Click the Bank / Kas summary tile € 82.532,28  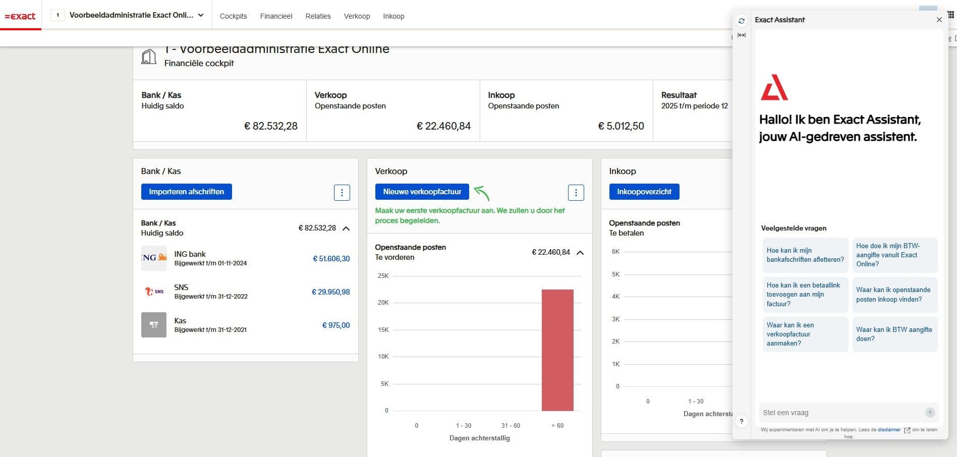(x=219, y=110)
